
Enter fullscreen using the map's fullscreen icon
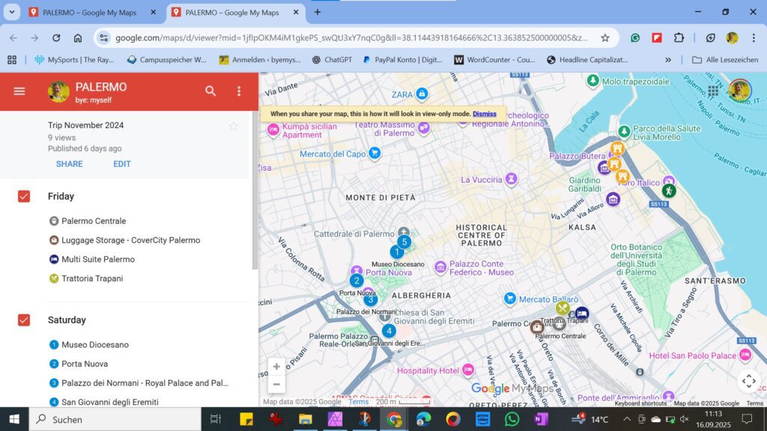748,381
